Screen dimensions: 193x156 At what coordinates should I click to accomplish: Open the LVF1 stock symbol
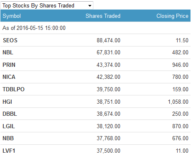point(9,151)
